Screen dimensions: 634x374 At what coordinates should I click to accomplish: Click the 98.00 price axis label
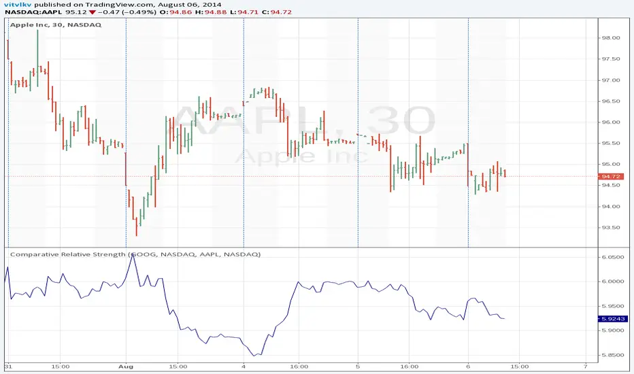point(611,38)
